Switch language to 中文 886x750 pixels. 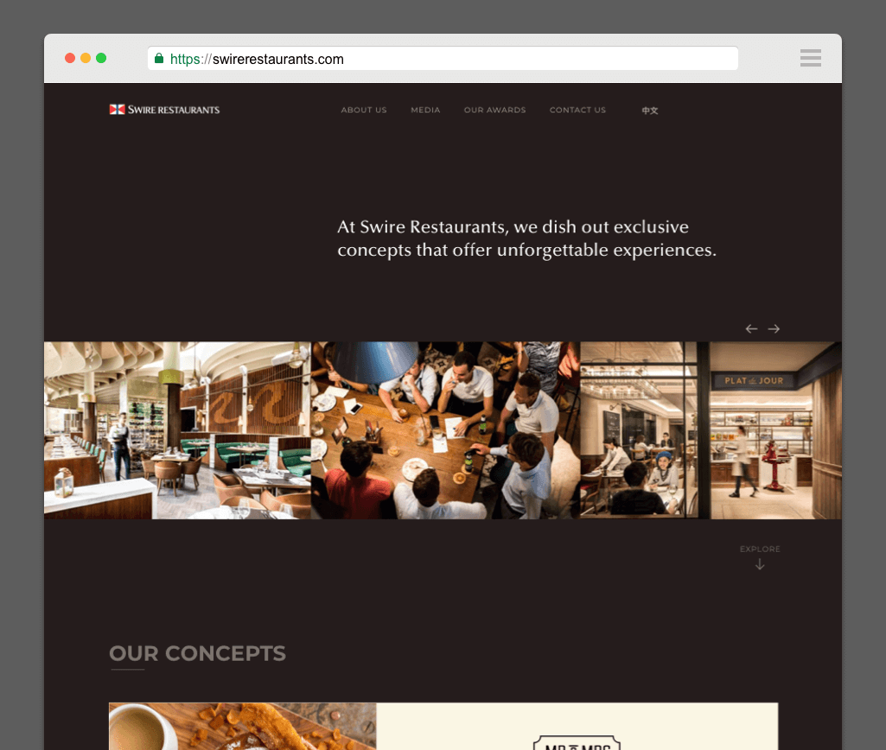pyautogui.click(x=650, y=111)
